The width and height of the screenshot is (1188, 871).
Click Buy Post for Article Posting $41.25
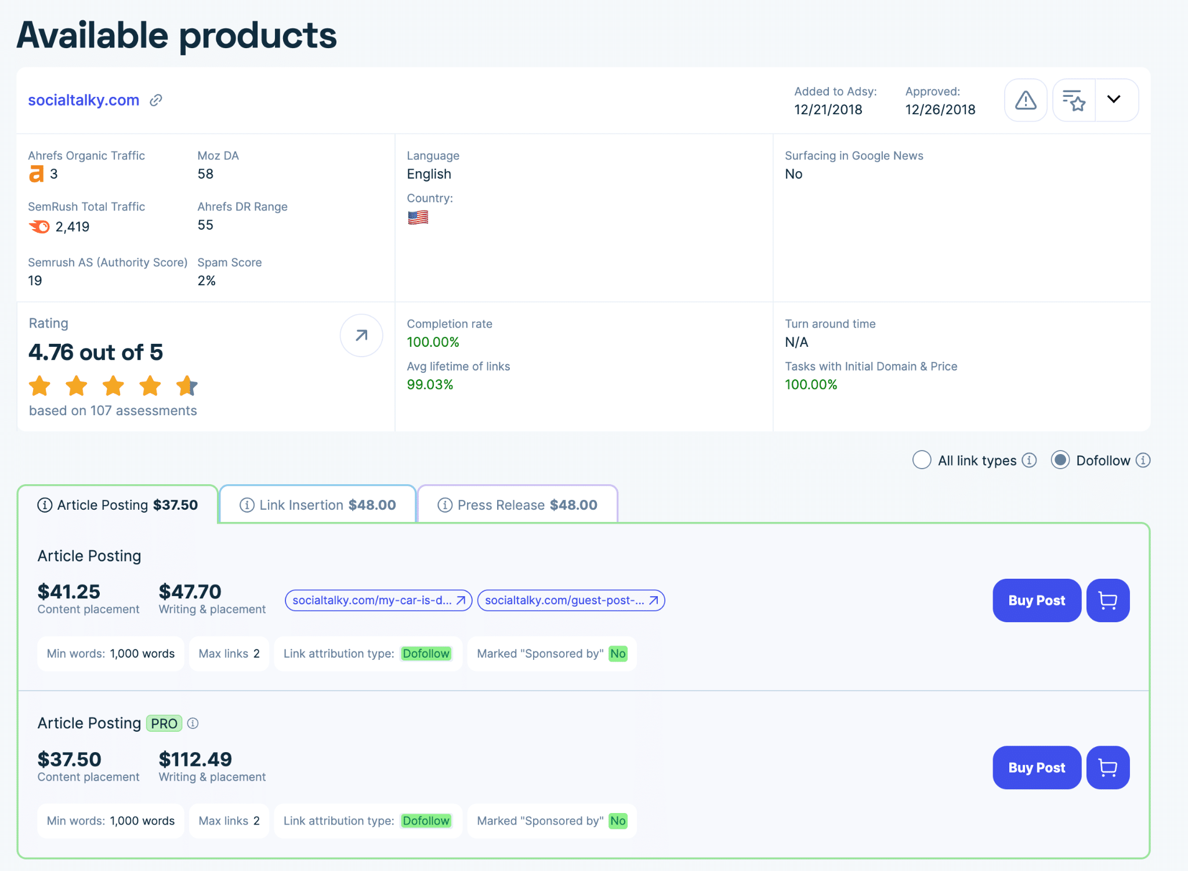click(x=1037, y=600)
